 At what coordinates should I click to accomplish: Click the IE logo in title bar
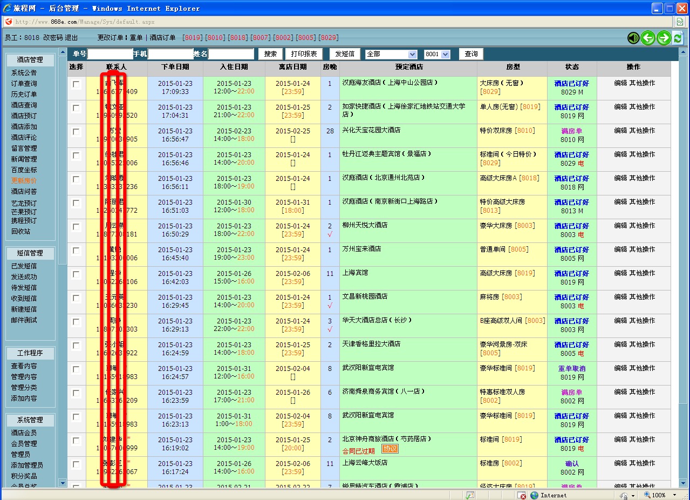tap(7, 8)
